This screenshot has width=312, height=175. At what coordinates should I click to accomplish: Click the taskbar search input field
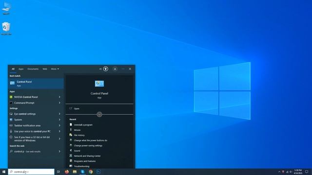[31, 172]
